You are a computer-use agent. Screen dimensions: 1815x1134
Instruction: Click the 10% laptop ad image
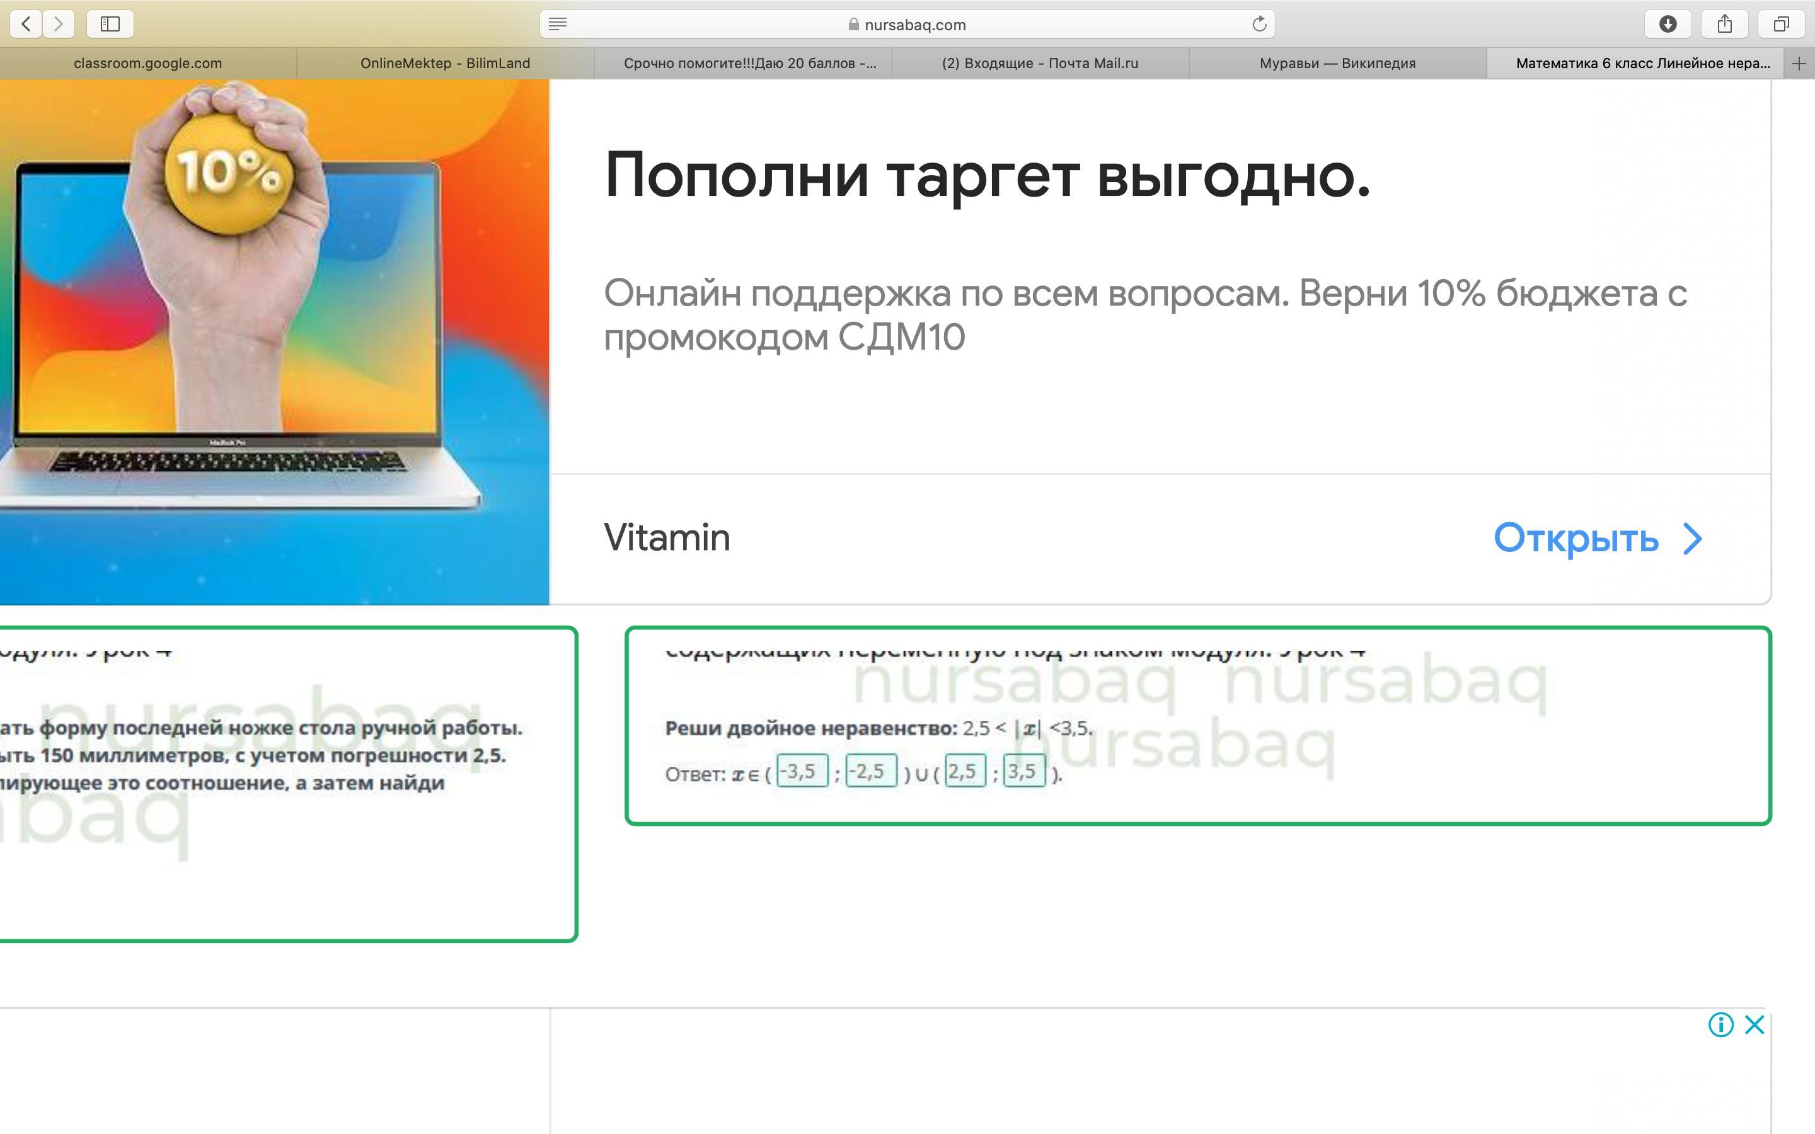pyautogui.click(x=274, y=341)
